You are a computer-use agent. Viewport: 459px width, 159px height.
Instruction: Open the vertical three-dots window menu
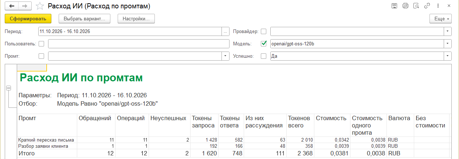438,6
